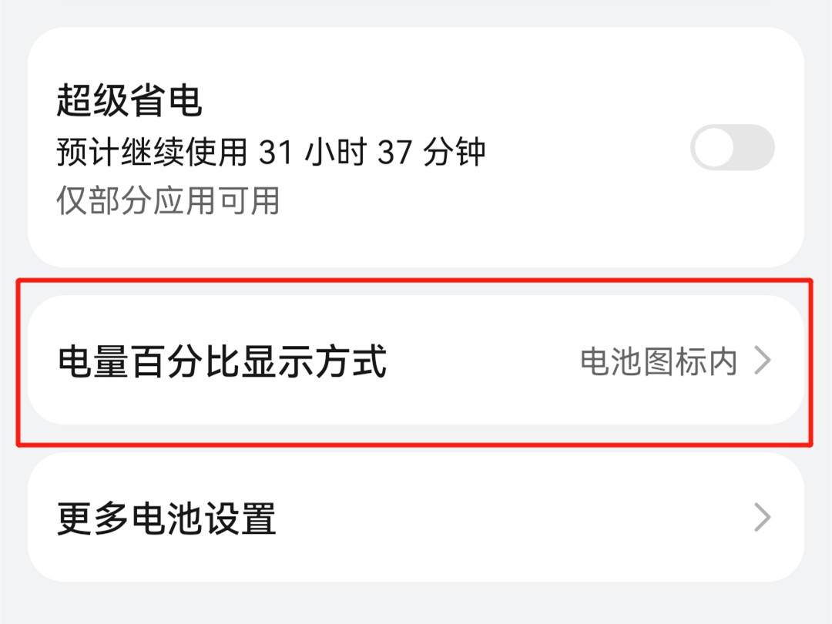This screenshot has width=832, height=624.
Task: Open the 电量百分比显示方式 chevron arrow
Action: (763, 361)
